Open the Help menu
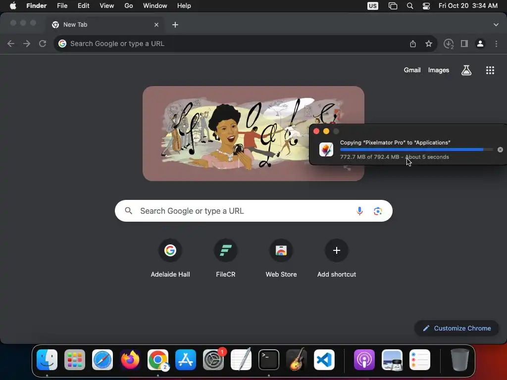The height and width of the screenshot is (380, 507). [x=184, y=6]
